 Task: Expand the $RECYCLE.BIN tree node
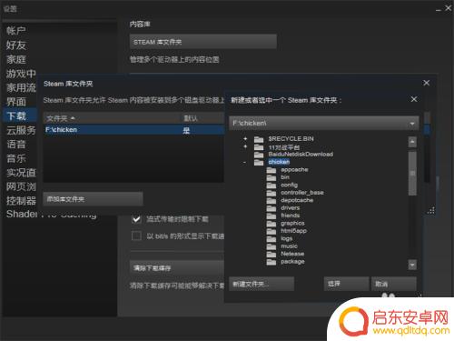(245, 138)
